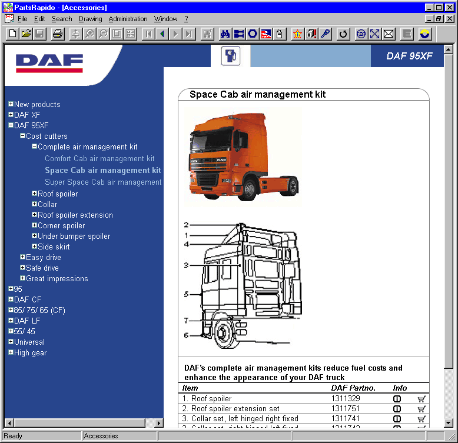Image resolution: width=458 pixels, height=443 pixels.
Task: Open the Edit menu
Action: (x=39, y=19)
